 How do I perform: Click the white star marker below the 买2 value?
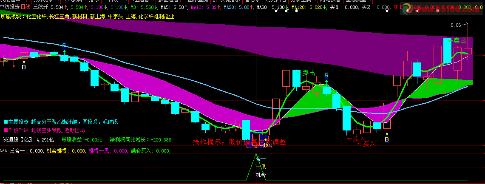[x=387, y=11]
